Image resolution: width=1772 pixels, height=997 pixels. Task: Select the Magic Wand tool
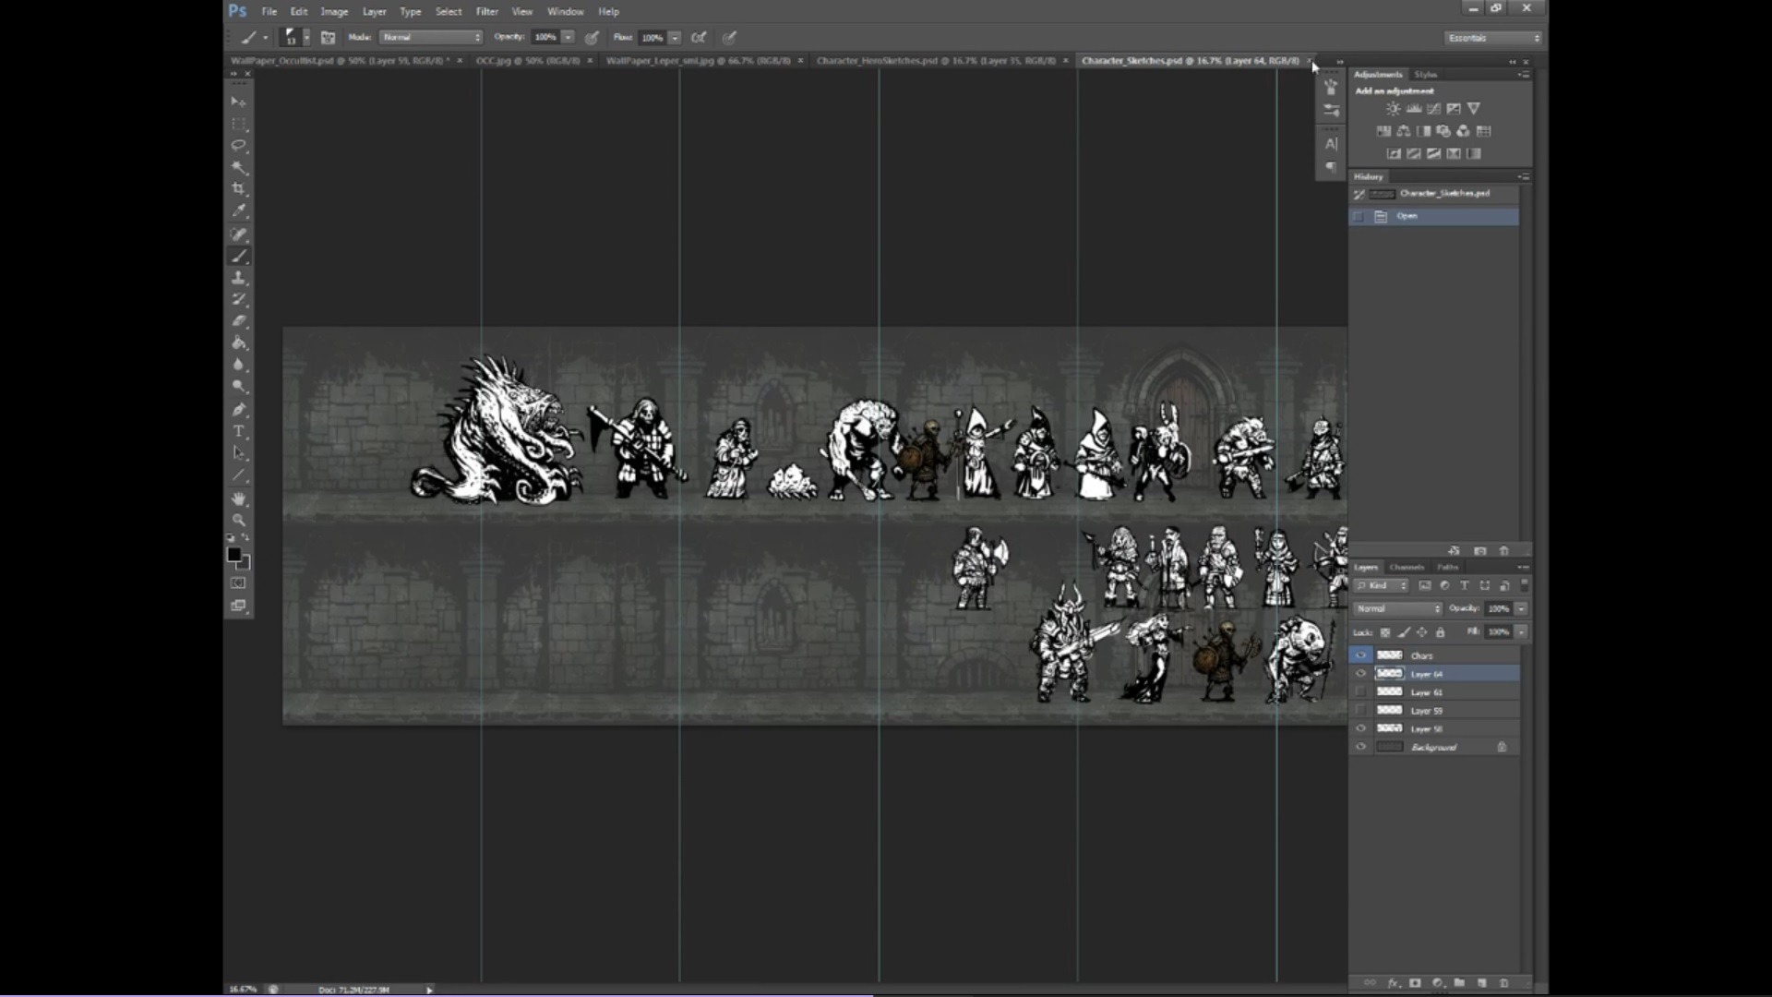239,168
